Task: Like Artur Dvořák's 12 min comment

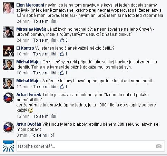Action: [x=45, y=116]
